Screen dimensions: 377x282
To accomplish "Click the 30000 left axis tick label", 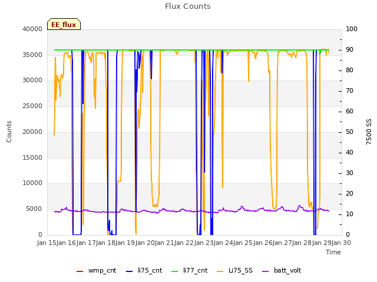I will pyautogui.click(x=32, y=80).
